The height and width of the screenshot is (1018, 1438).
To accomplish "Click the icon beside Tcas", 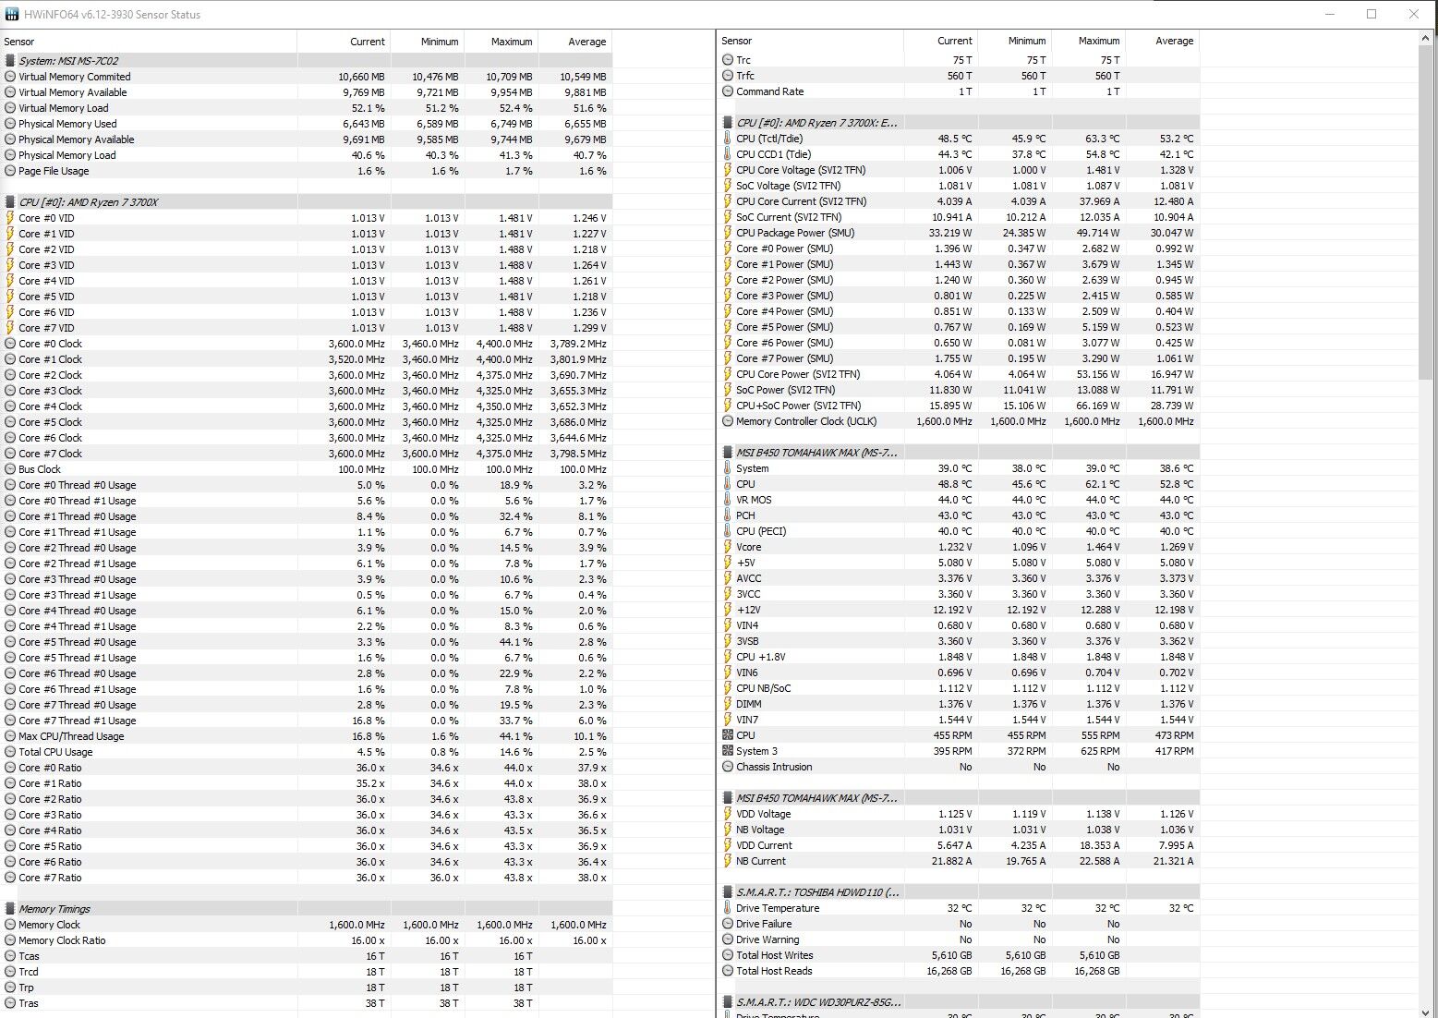I will click(x=10, y=956).
